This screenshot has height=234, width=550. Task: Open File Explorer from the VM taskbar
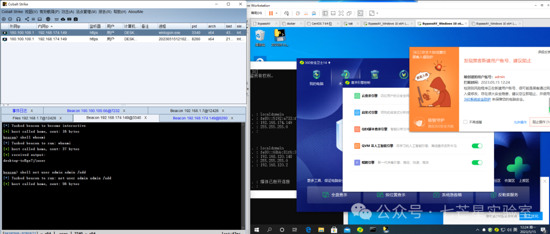point(321,230)
